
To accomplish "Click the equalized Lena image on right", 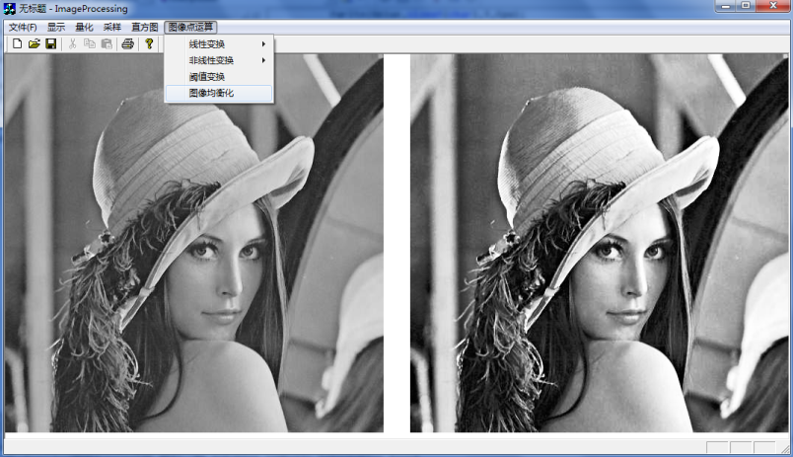I will tap(600, 243).
